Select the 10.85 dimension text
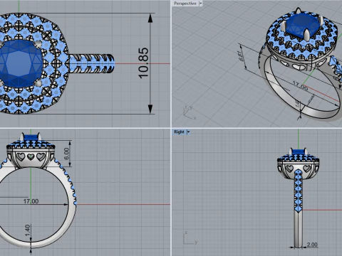342x256 pixels. (143, 63)
